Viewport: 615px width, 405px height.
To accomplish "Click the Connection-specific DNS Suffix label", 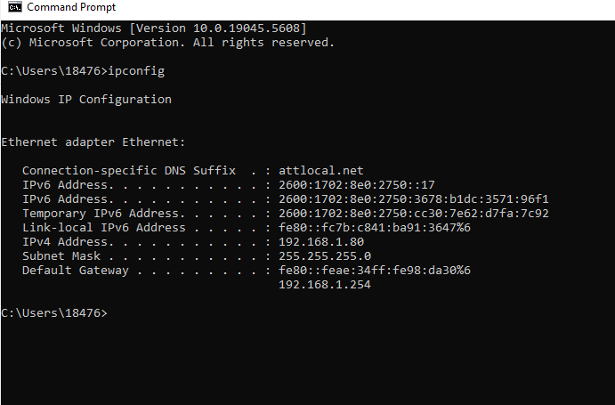I will [129, 170].
